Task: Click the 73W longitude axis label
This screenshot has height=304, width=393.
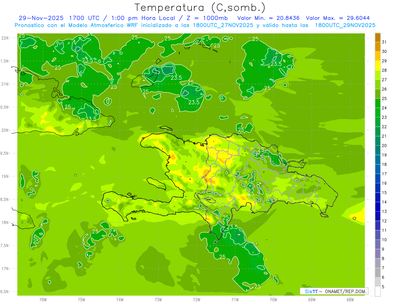Action: pyautogui.click(x=158, y=299)
